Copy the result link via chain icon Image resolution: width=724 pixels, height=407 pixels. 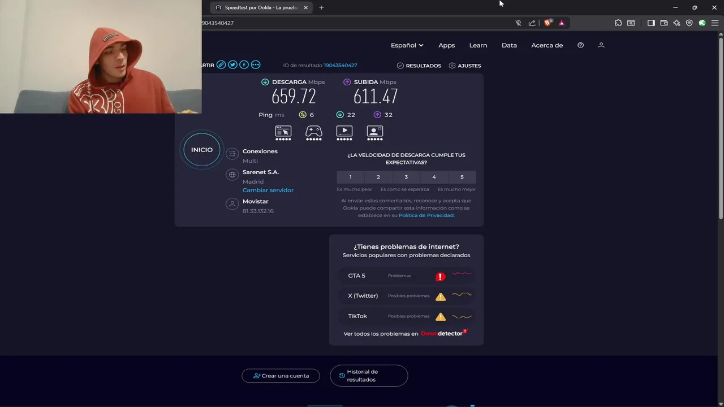(x=221, y=65)
